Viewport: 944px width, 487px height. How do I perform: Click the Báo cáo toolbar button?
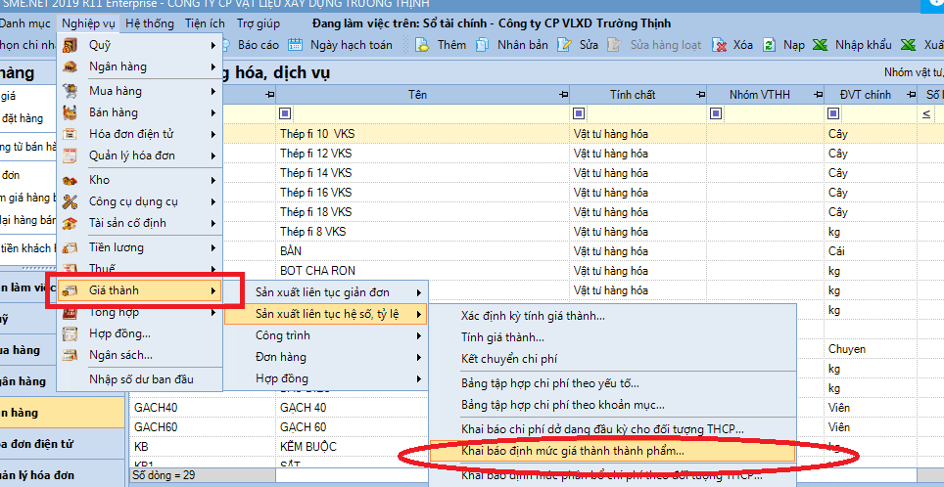252,44
